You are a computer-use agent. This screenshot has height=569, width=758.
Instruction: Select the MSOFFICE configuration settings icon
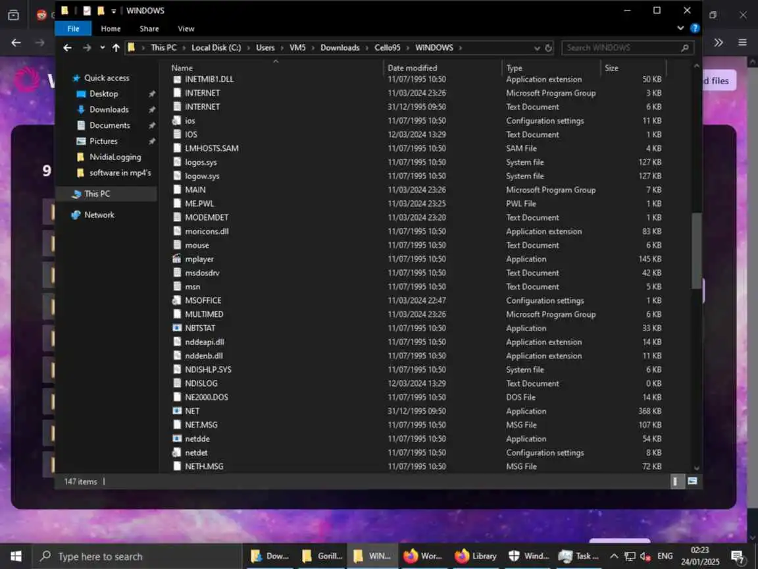coord(177,300)
